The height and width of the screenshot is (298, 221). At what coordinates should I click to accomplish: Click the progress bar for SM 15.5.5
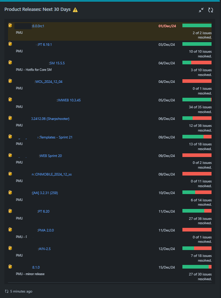[x=197, y=63]
